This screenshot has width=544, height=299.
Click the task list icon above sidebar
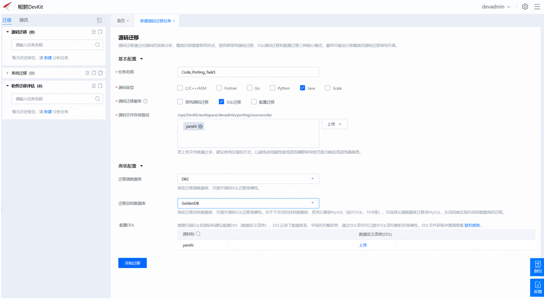pyautogui.click(x=100, y=20)
